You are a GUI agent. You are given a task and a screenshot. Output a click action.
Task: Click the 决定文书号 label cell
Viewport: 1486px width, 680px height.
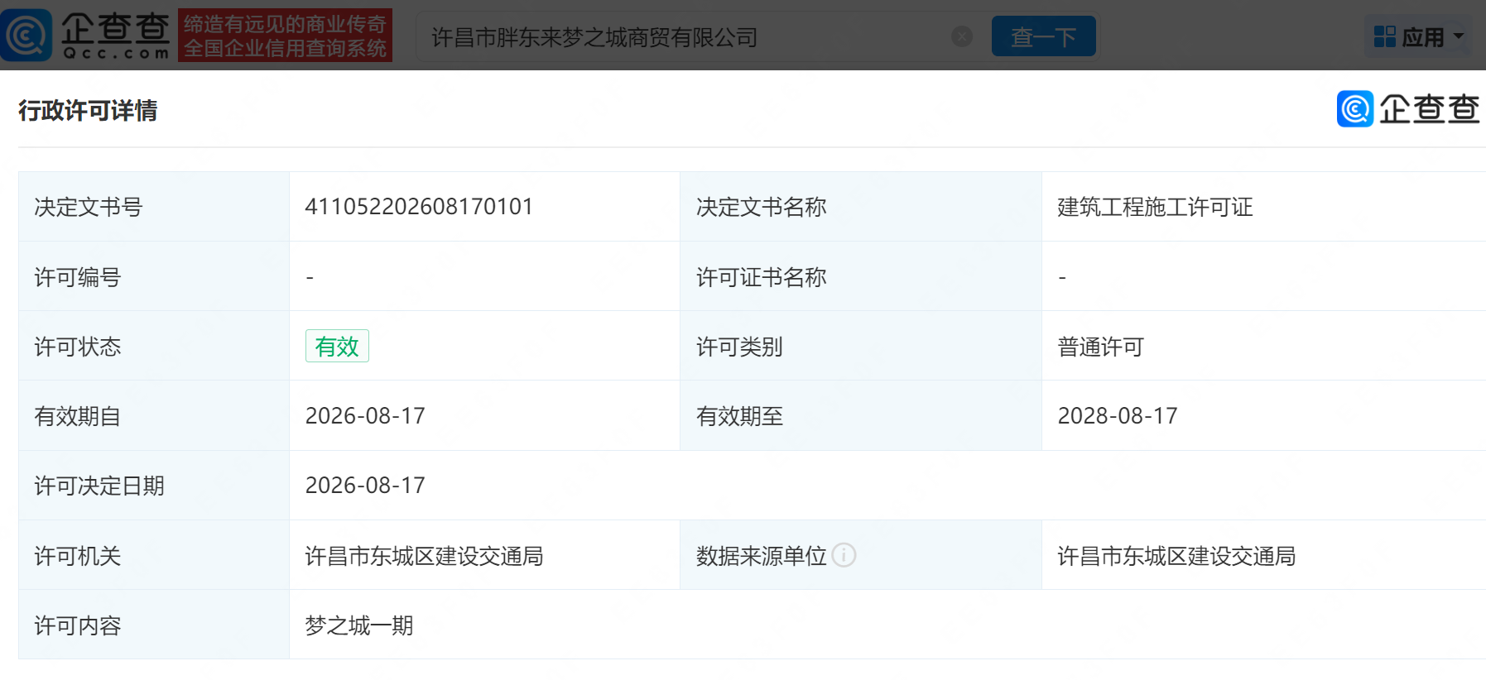154,207
